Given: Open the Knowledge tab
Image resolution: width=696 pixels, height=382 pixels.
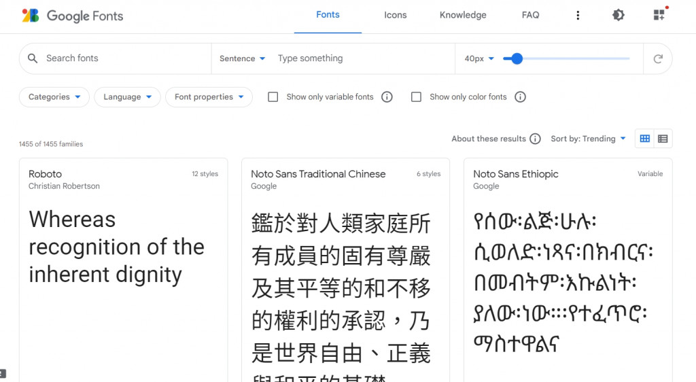Looking at the screenshot, I should tap(463, 15).
